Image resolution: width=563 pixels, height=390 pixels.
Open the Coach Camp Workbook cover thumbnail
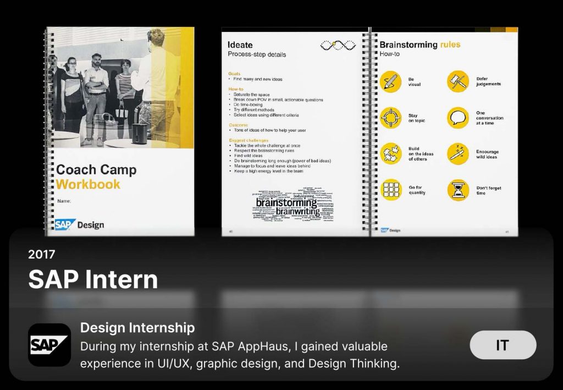point(119,131)
